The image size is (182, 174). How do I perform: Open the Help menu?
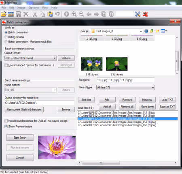[54, 8]
